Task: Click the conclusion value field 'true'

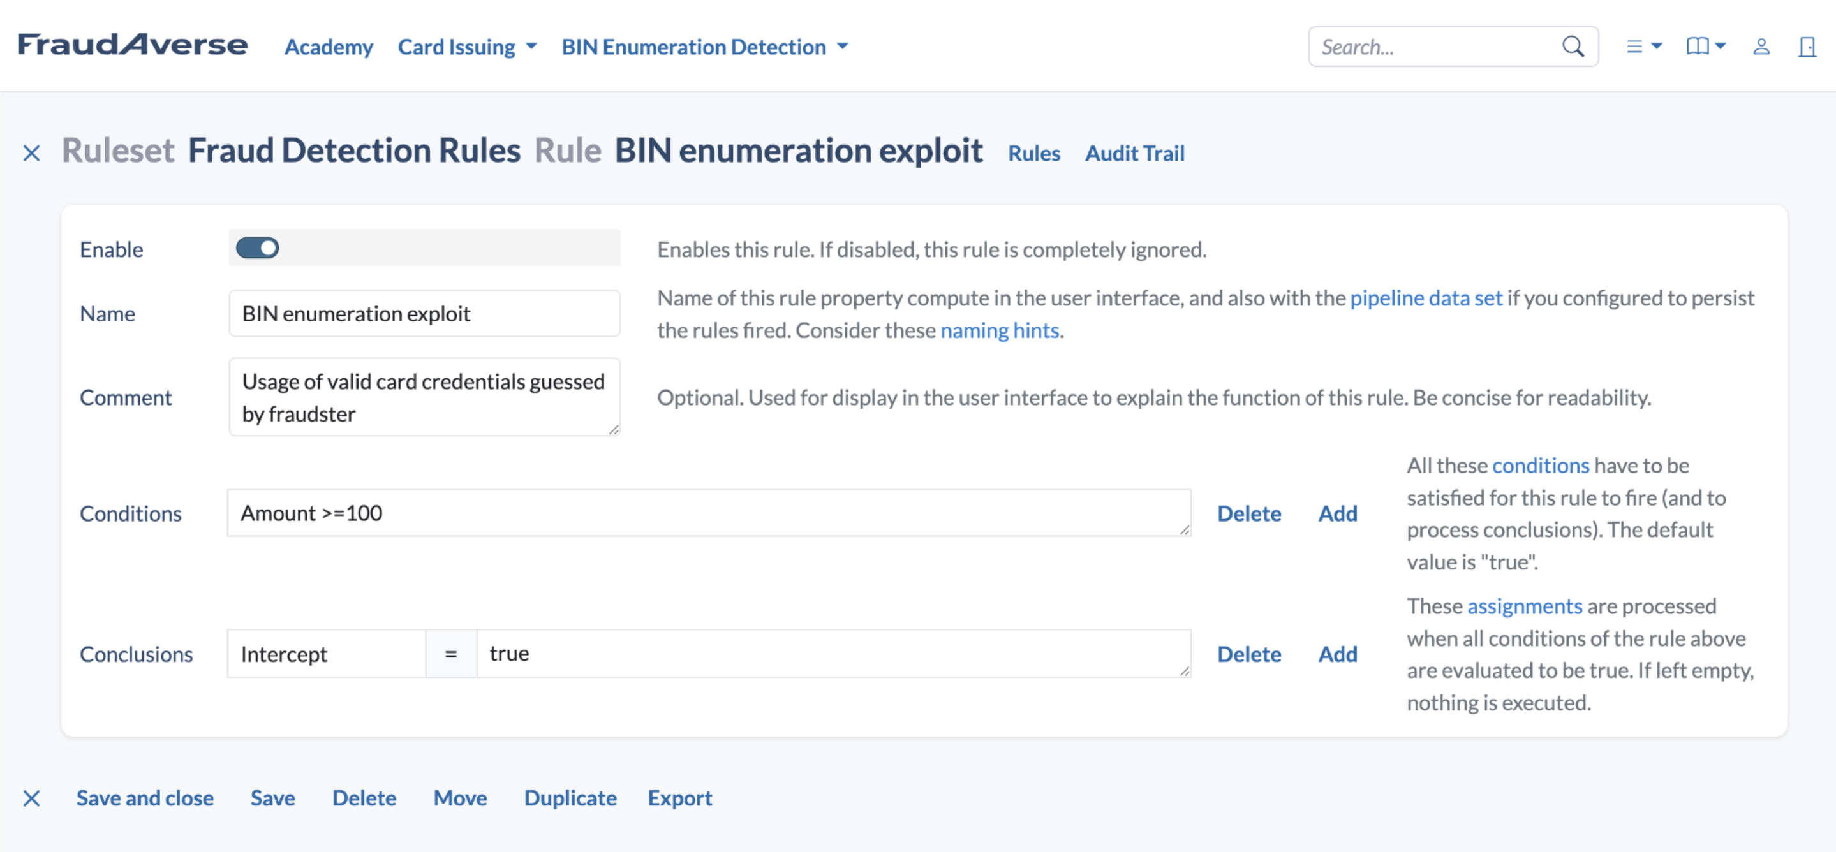Action: coord(833,653)
